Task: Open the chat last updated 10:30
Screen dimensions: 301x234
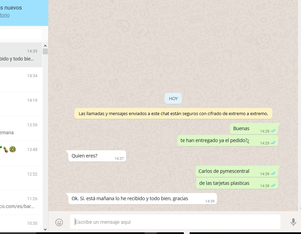Action: tap(21, 224)
